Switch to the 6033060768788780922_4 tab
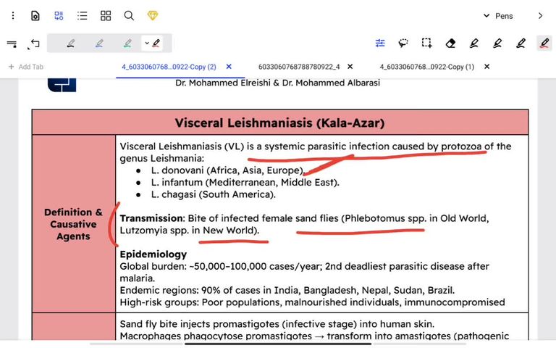 click(x=299, y=67)
